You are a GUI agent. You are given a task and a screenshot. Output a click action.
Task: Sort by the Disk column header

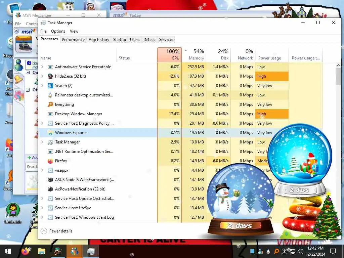click(218, 55)
